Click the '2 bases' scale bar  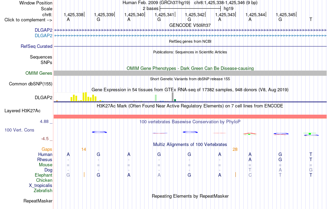190,9
